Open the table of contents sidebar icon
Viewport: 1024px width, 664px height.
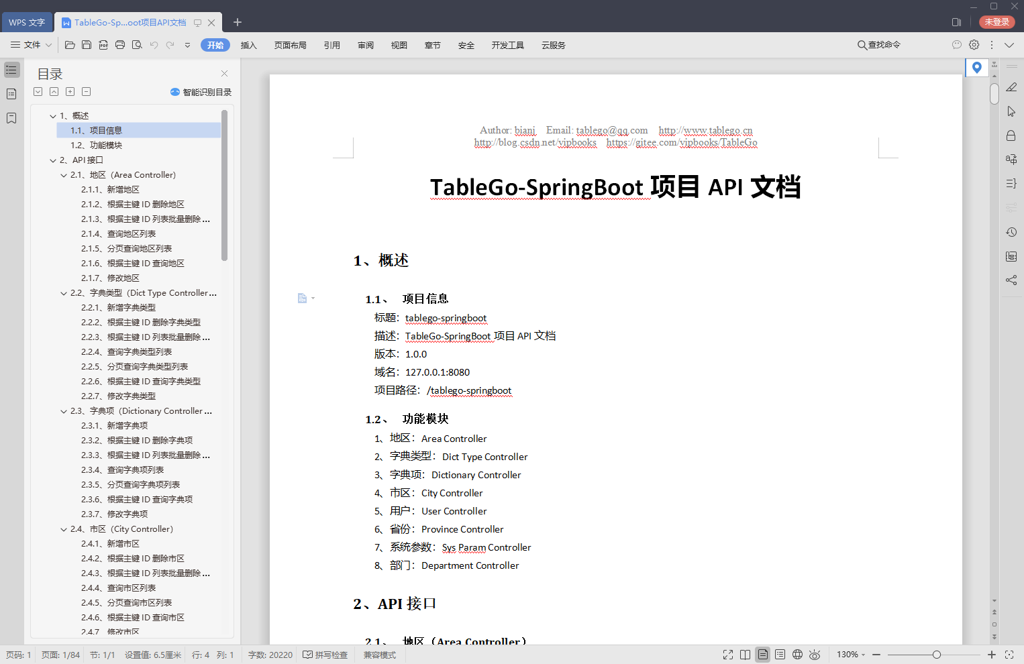[11, 70]
